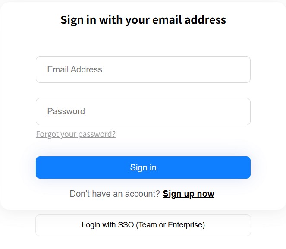The image size is (286, 249).
Task: Click the Login with SSO outlined button
Action: (143, 225)
